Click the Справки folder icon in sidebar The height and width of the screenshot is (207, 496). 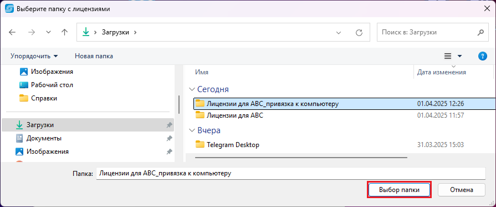point(24,98)
